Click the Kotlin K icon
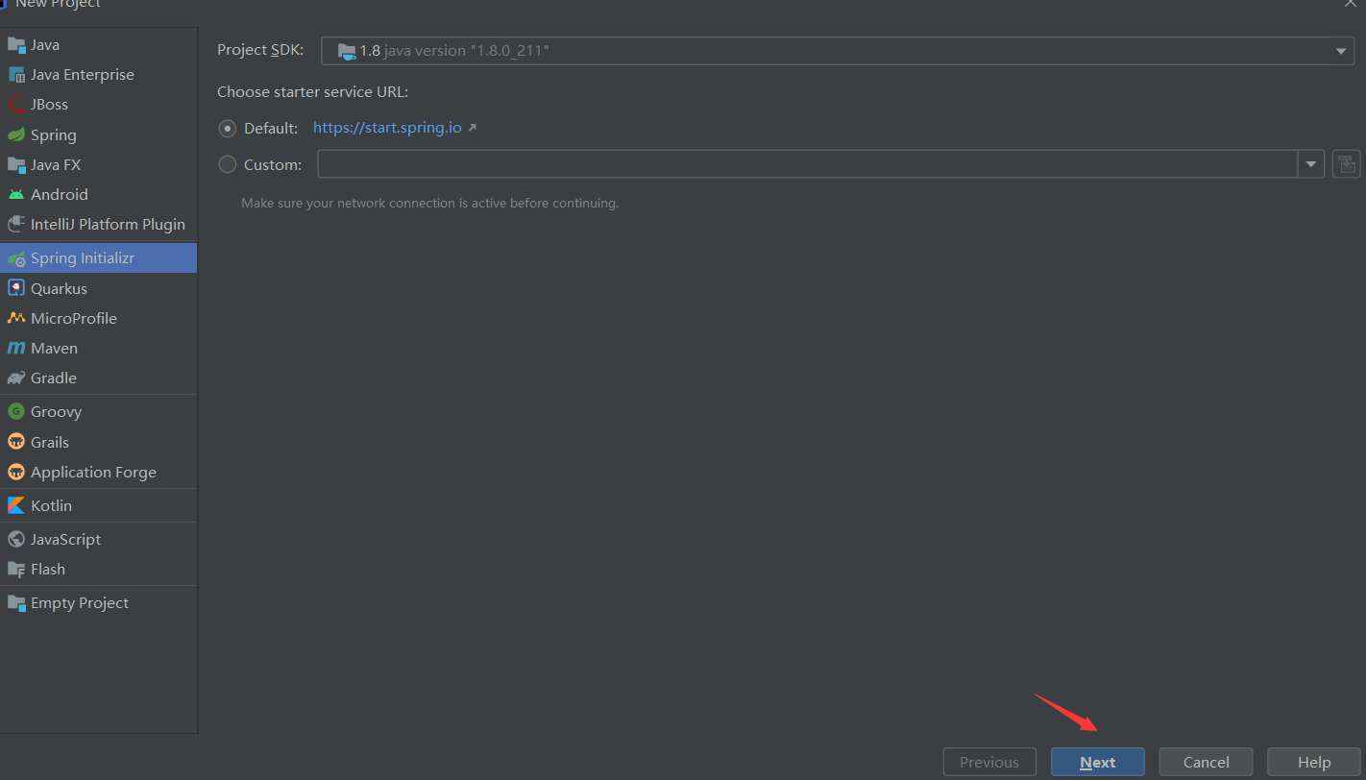Viewport: 1366px width, 780px height. (15, 505)
